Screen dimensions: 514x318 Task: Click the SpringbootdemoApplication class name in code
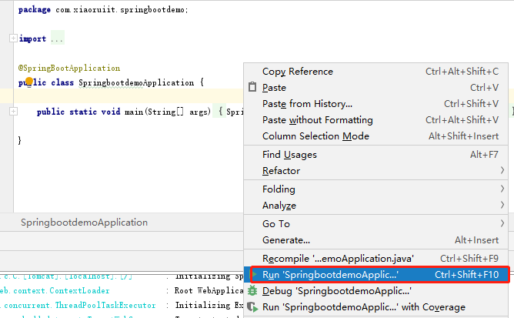(x=136, y=82)
